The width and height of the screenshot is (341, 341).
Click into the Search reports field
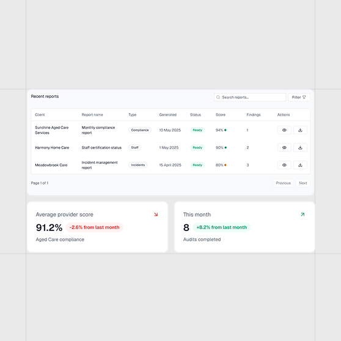point(250,97)
